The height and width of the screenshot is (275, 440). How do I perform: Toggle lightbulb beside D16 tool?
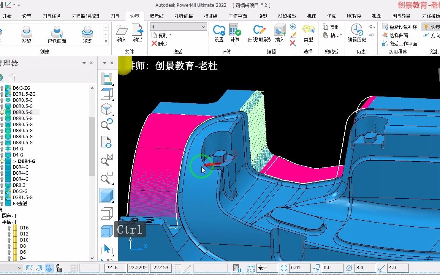coord(9,228)
